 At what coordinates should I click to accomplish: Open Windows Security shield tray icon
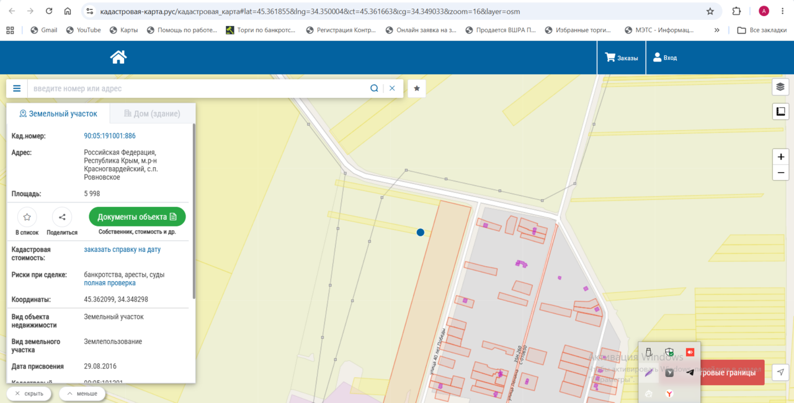[669, 352]
